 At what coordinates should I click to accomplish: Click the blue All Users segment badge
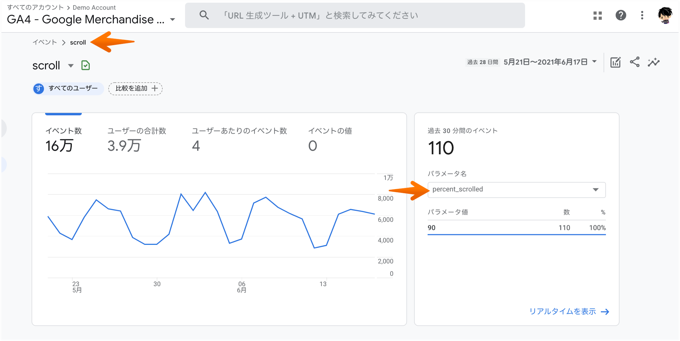pos(39,89)
